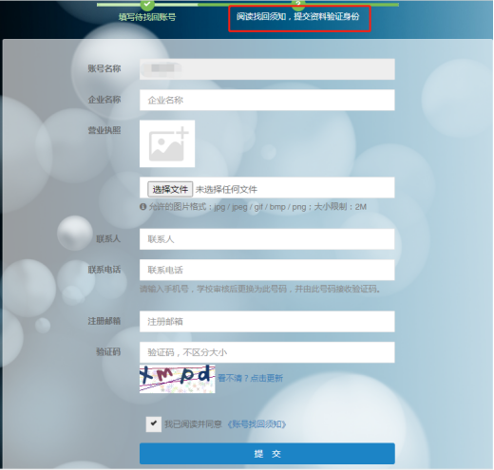Click the business license image upload placeholder
Viewport: 494px width, 470px height.
(x=167, y=143)
